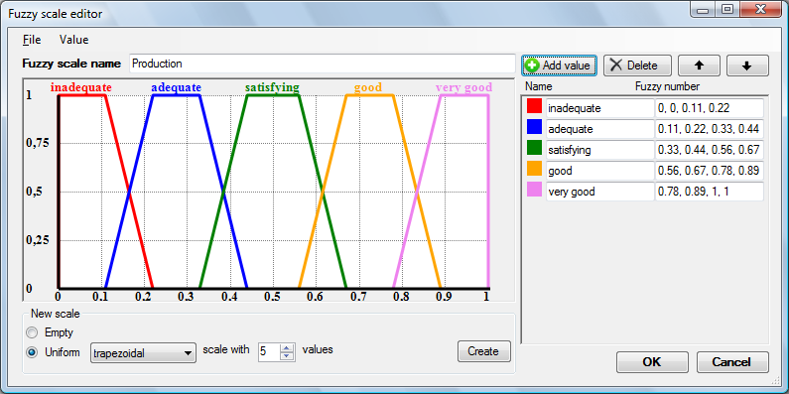
Task: Select the Uniform scale radio button
Action: 32,352
